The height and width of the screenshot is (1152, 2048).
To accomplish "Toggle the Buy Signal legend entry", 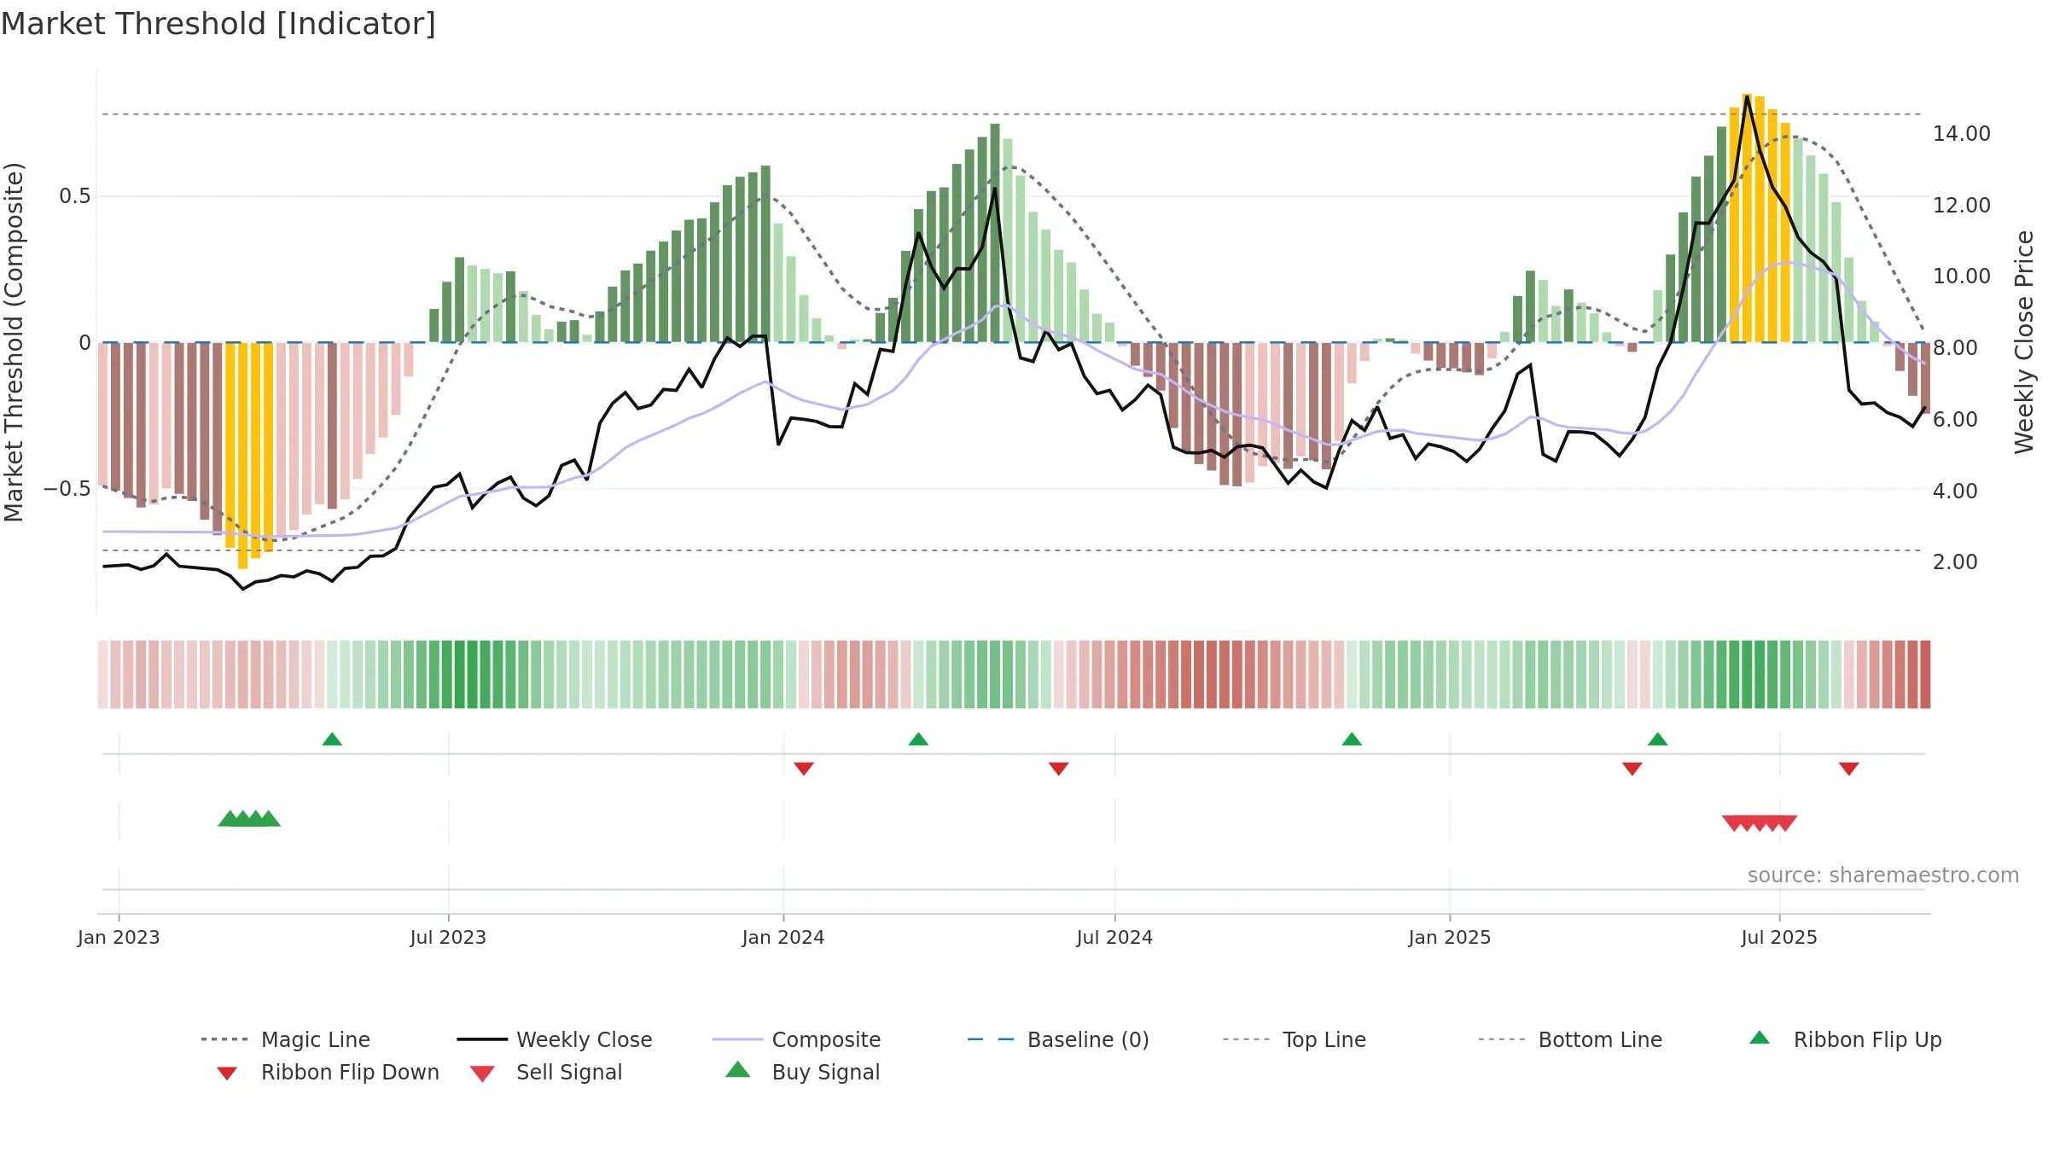I will [802, 1072].
